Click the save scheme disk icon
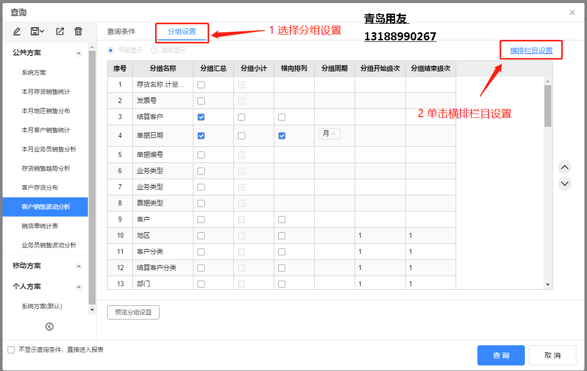This screenshot has width=587, height=371. click(37, 32)
